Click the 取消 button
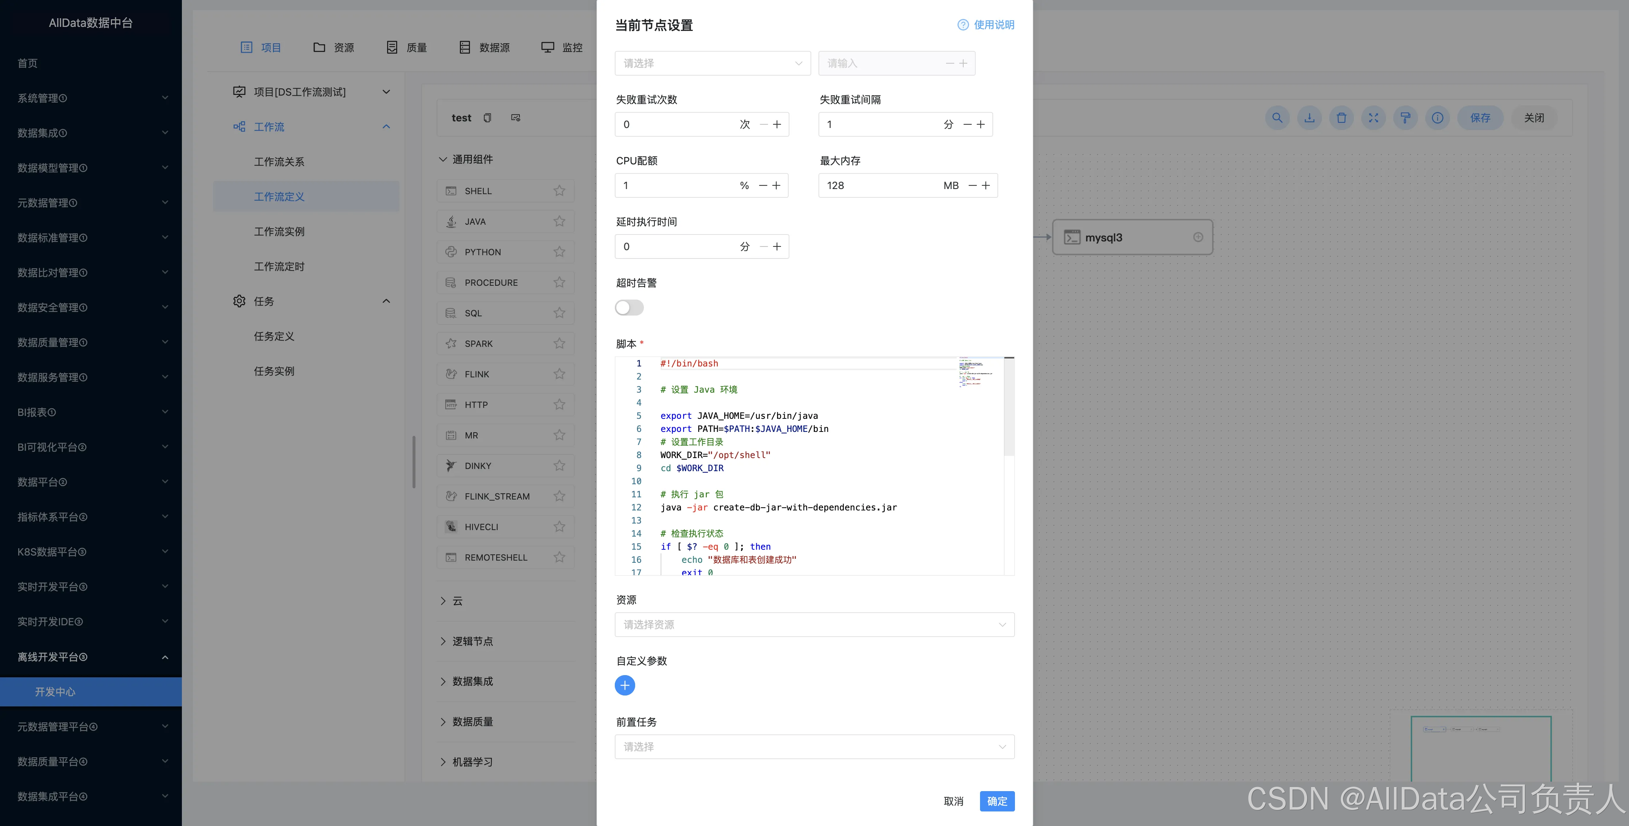Viewport: 1629px width, 826px height. (x=953, y=801)
